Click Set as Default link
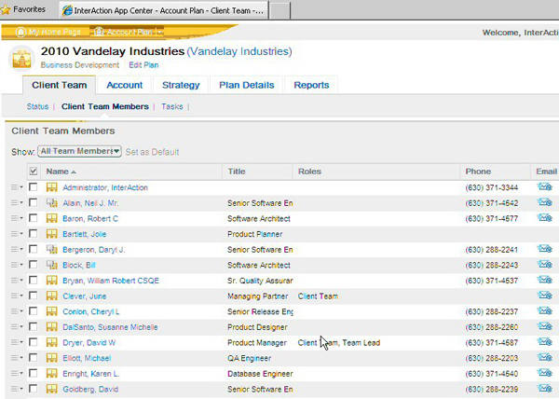Viewport: 559px width, 399px height. 152,152
